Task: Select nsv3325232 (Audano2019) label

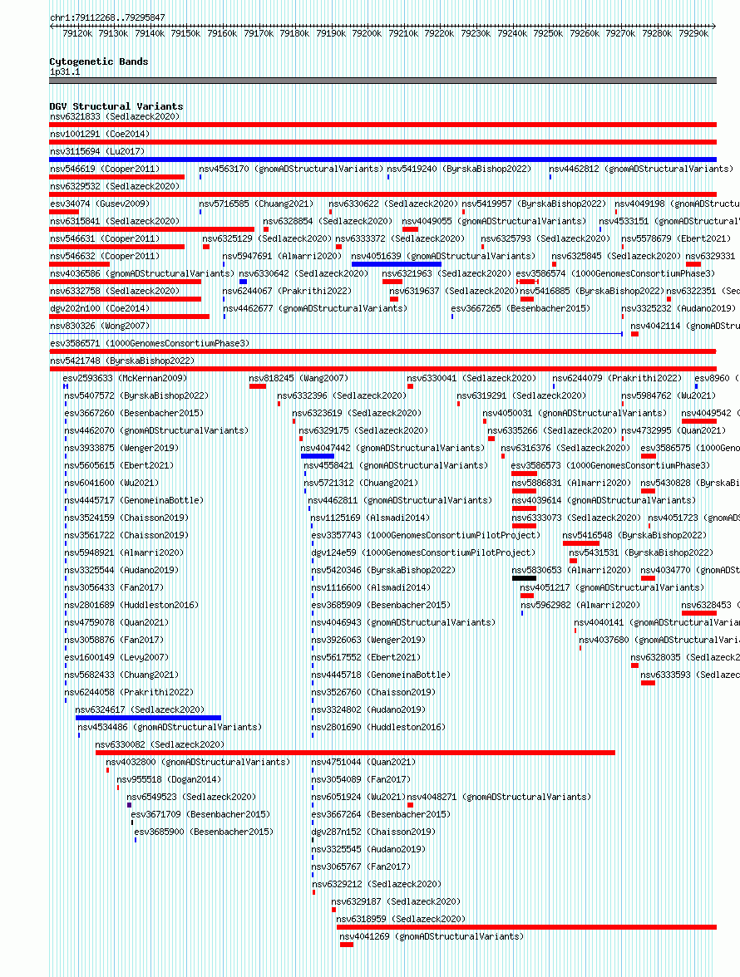Action: 679,308
